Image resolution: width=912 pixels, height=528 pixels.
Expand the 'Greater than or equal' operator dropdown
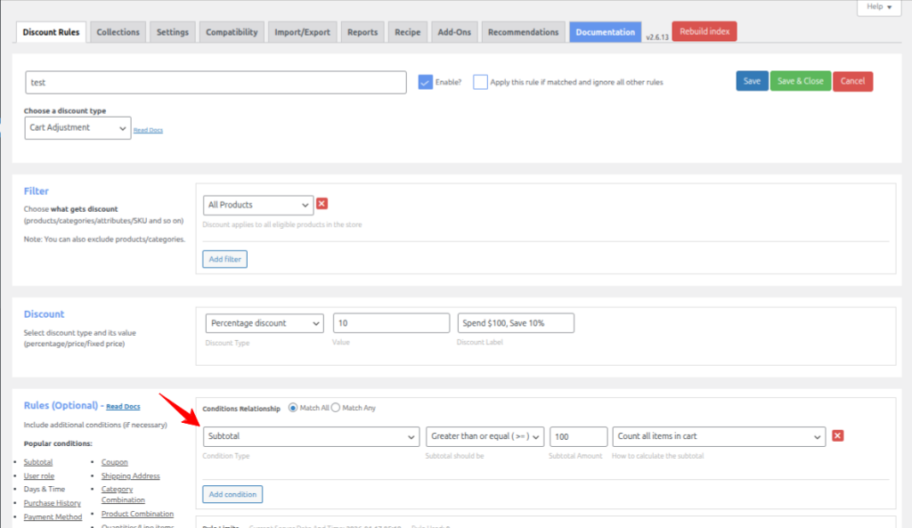484,436
